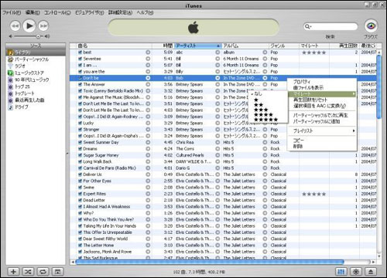Toggle the repeat button at bottom left
387x278 pixels.
click(43, 272)
